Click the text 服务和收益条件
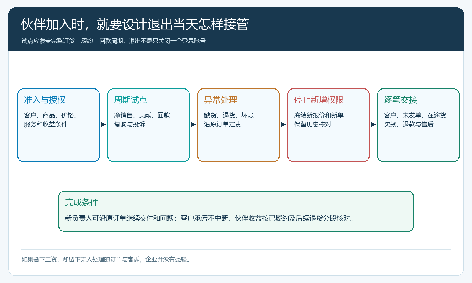 click(46, 124)
